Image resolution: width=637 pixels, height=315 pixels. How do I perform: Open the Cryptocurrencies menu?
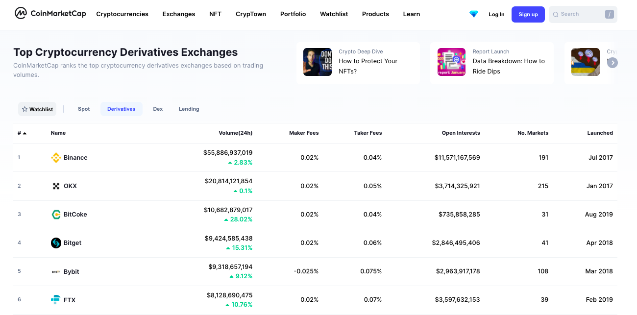click(x=122, y=14)
